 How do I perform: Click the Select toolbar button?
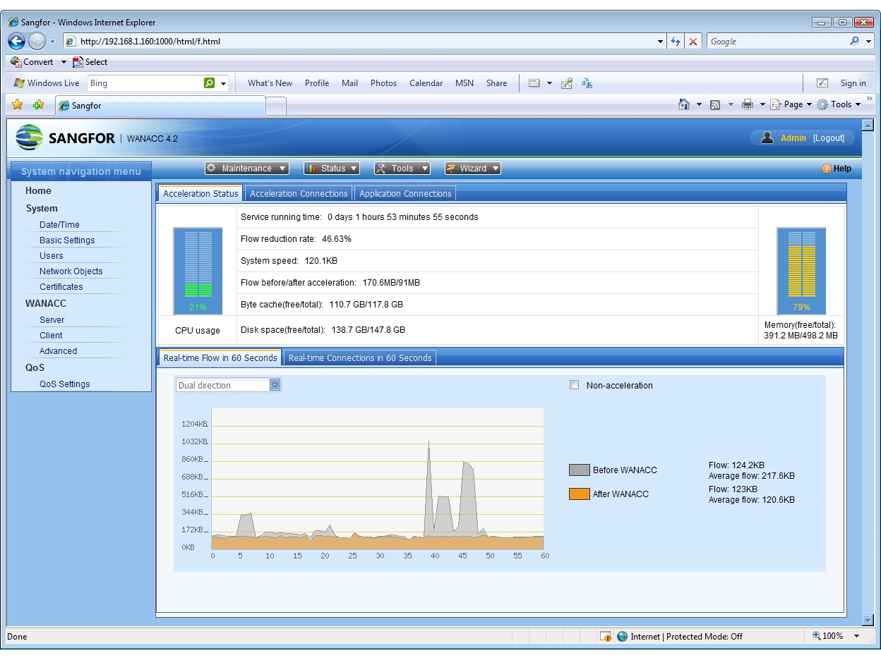click(90, 62)
